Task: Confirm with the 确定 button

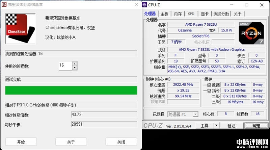Action: 256,126
